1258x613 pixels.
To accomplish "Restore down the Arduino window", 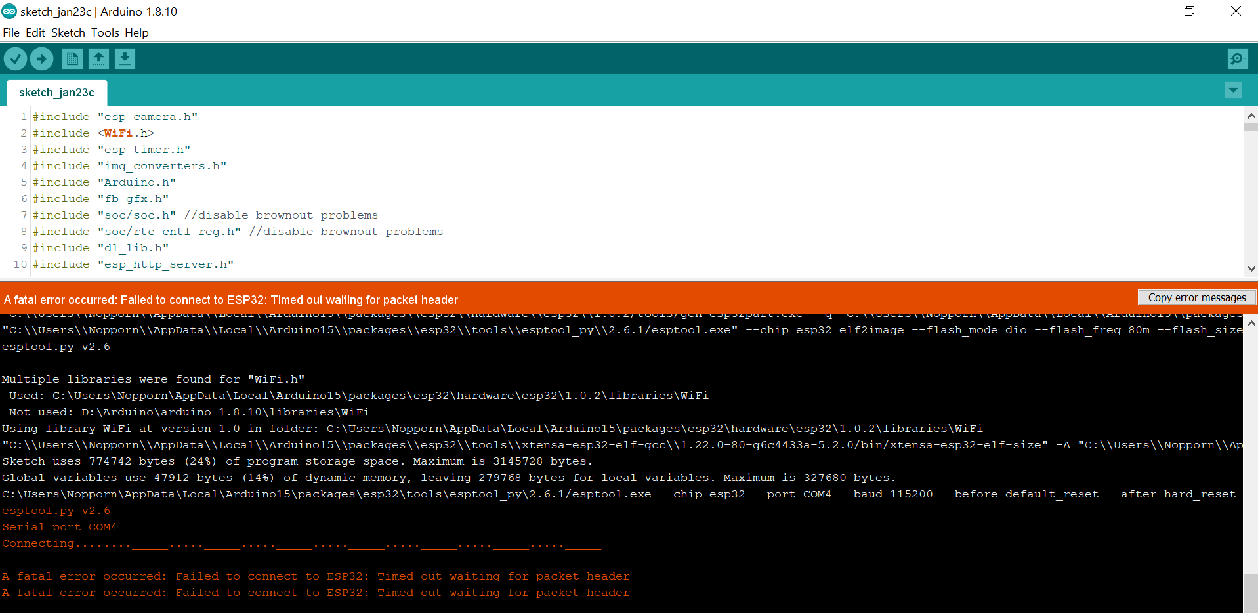I will coord(1189,11).
